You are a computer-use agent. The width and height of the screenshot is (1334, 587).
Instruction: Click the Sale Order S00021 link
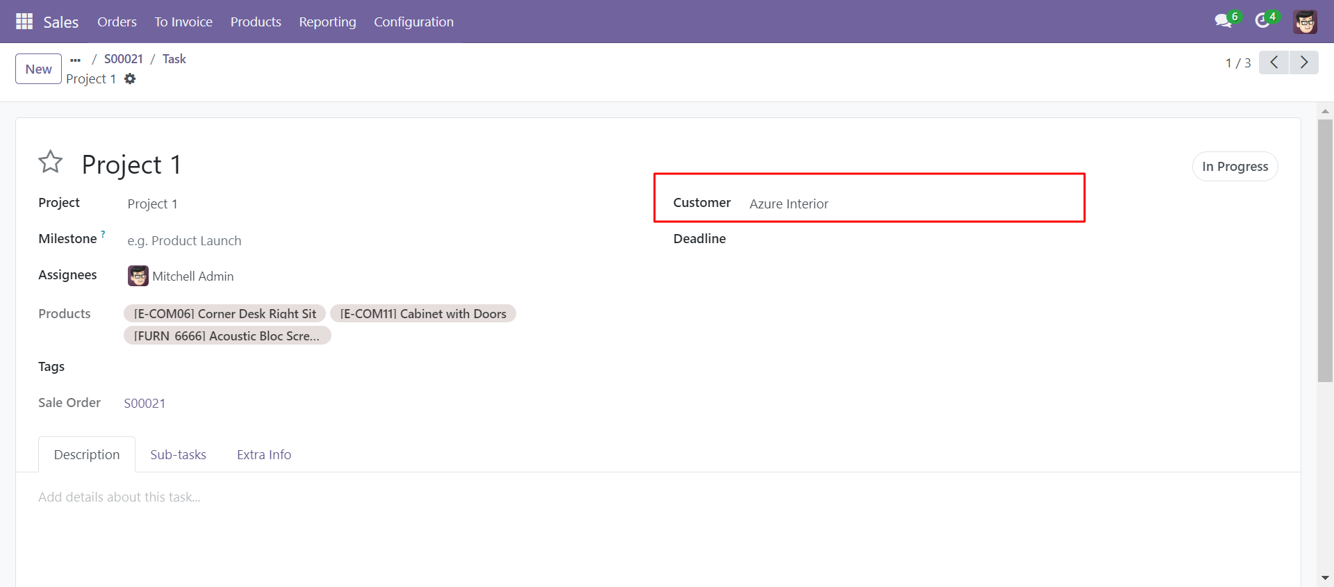click(x=145, y=403)
